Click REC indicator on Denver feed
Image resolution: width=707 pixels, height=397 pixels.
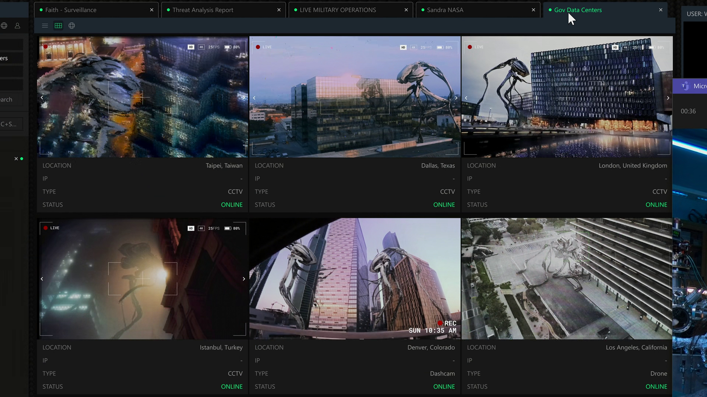pos(447,323)
